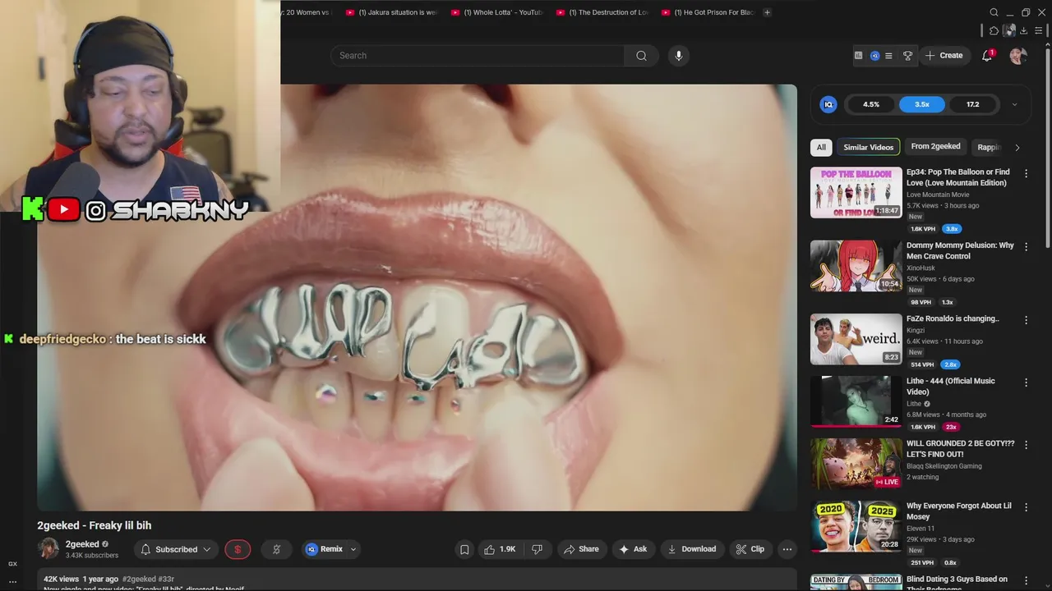Click the Share button
The width and height of the screenshot is (1052, 591).
pyautogui.click(x=580, y=549)
